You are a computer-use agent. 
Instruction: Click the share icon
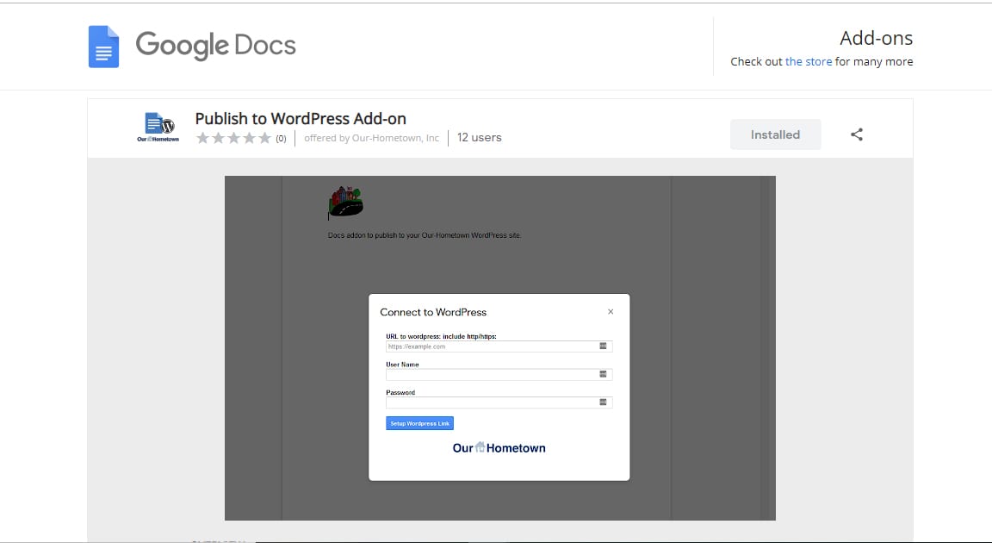[857, 134]
